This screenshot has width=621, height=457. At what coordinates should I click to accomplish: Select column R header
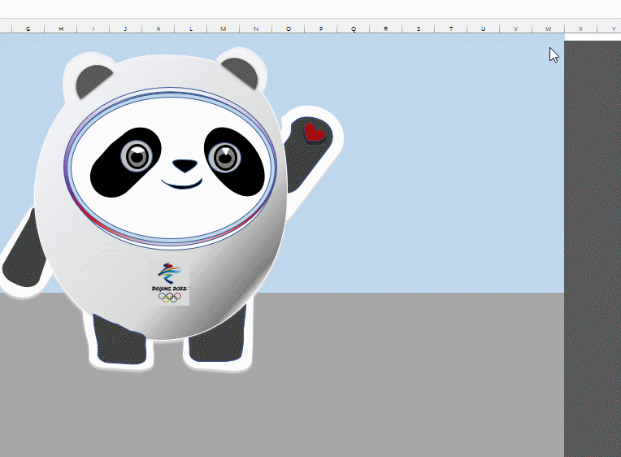[x=386, y=28]
